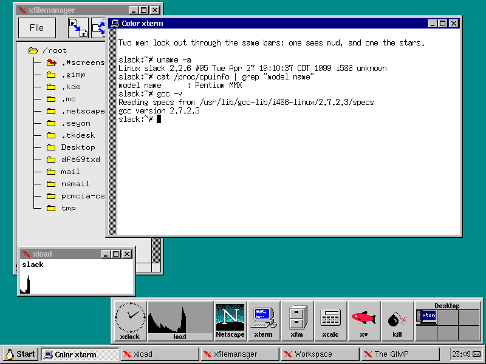Open the xclock panel icon
This screenshot has width=486, height=364.
[x=130, y=320]
